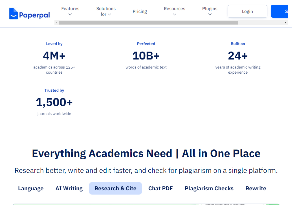This screenshot has width=297, height=205.
Task: Click the Login button
Action: click(x=247, y=11)
